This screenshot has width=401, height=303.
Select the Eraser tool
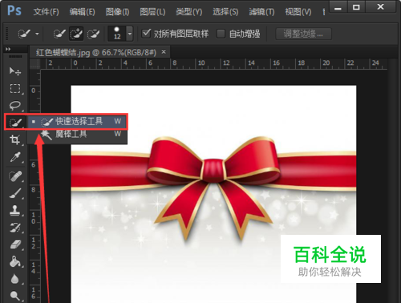click(15, 244)
